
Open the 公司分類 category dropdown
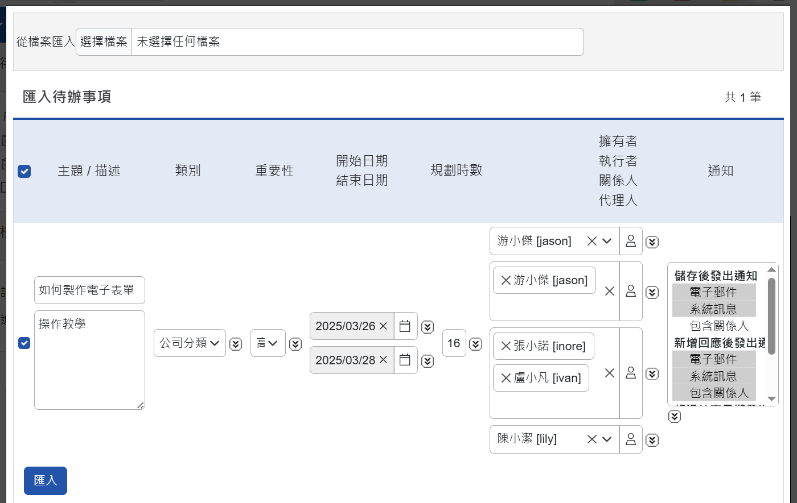pyautogui.click(x=190, y=343)
